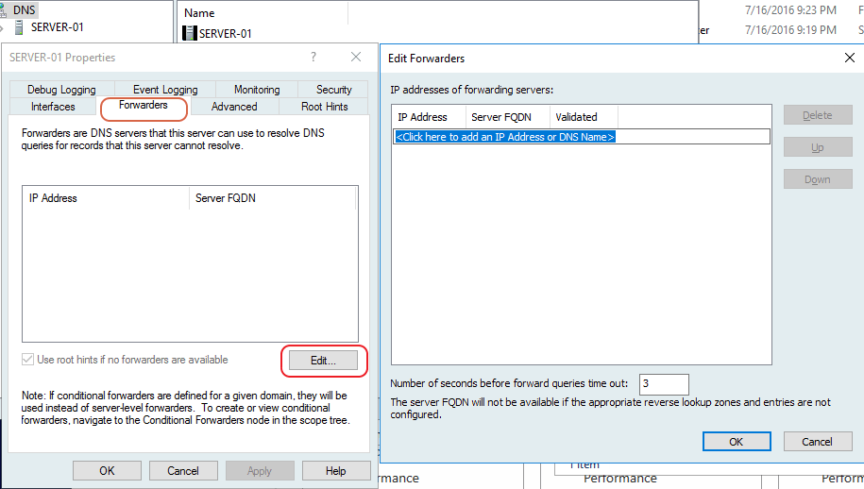Screen dimensions: 864x489
Task: Click the 7/16/2016 9:23 PM date entry
Action: point(790,9)
